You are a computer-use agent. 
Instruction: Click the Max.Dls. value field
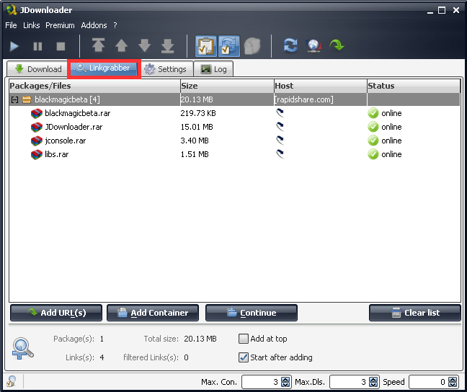350,382
